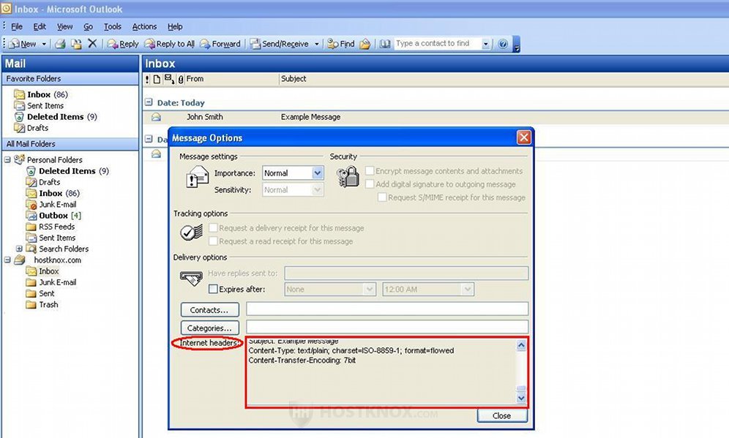Viewport: 729px width, 438px height.
Task: Click the Move to Folder toolbar icon
Action: pos(76,44)
